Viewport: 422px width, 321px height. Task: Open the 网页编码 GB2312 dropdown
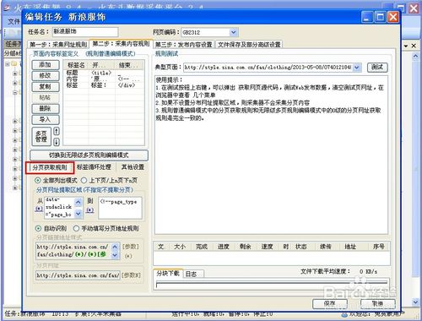click(233, 32)
